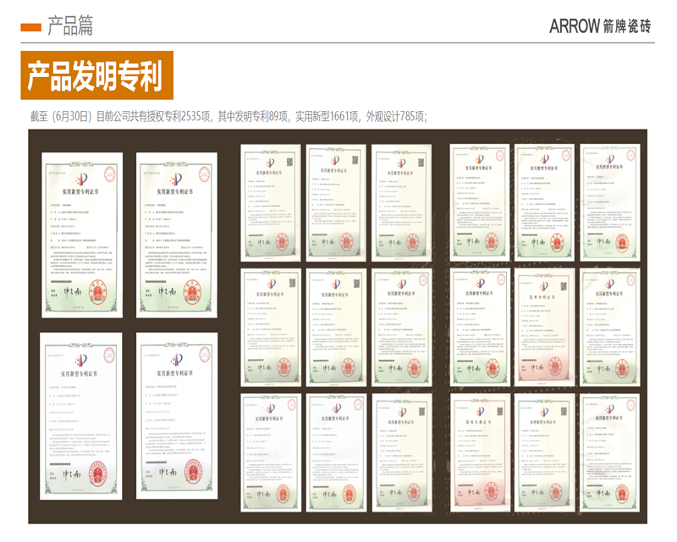Screen dimensions: 677x542
Task: Open the top-left large patent certificate
Action: tap(82, 235)
